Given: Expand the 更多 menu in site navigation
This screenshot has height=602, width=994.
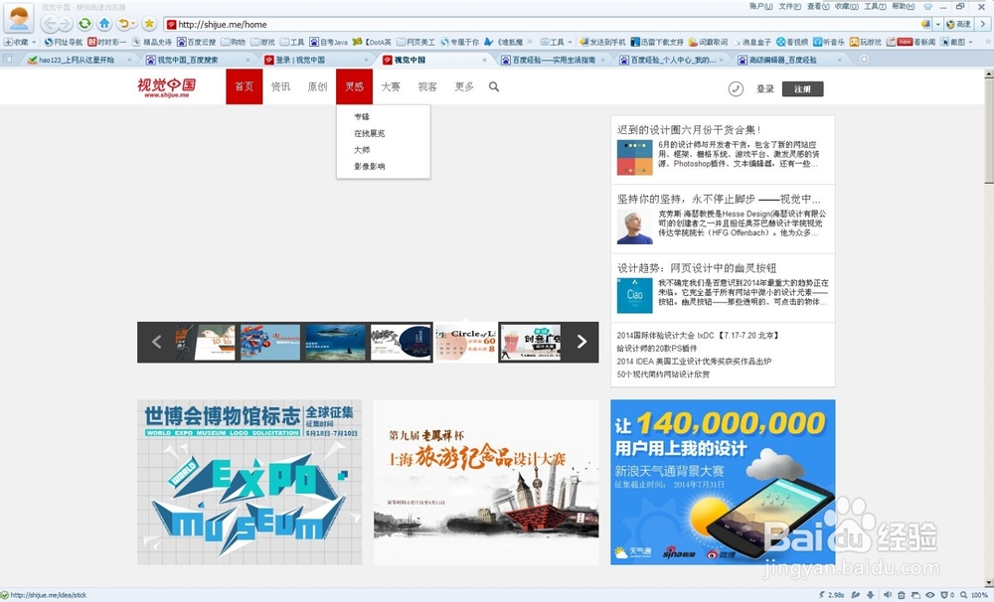Looking at the screenshot, I should pyautogui.click(x=463, y=86).
